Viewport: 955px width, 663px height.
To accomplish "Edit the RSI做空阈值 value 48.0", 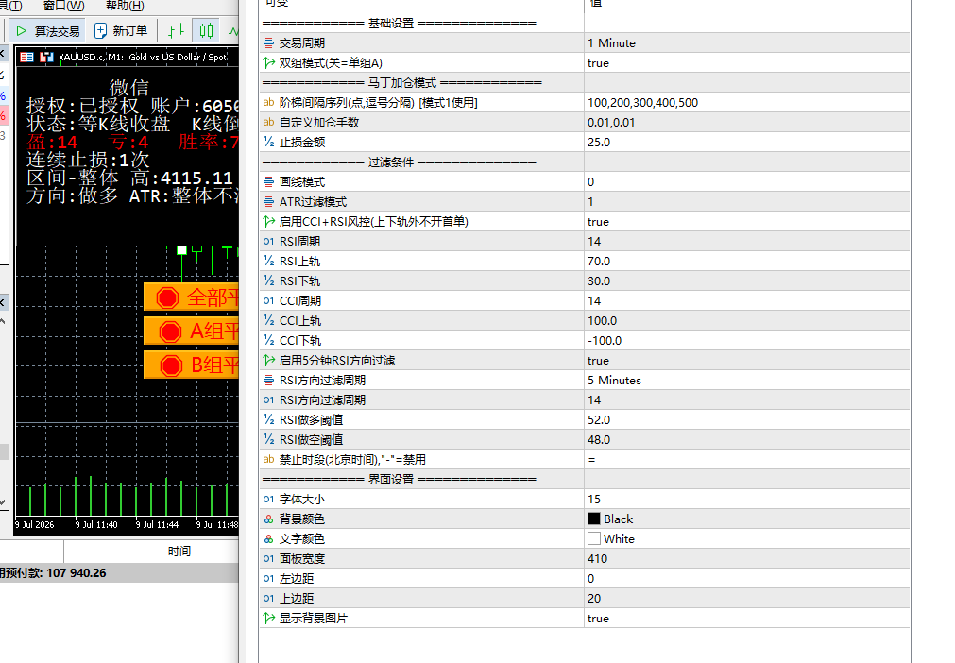I will pyautogui.click(x=746, y=439).
